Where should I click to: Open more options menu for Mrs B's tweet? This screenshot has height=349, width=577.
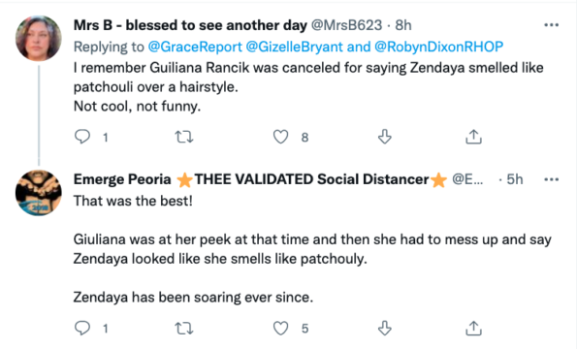[551, 25]
